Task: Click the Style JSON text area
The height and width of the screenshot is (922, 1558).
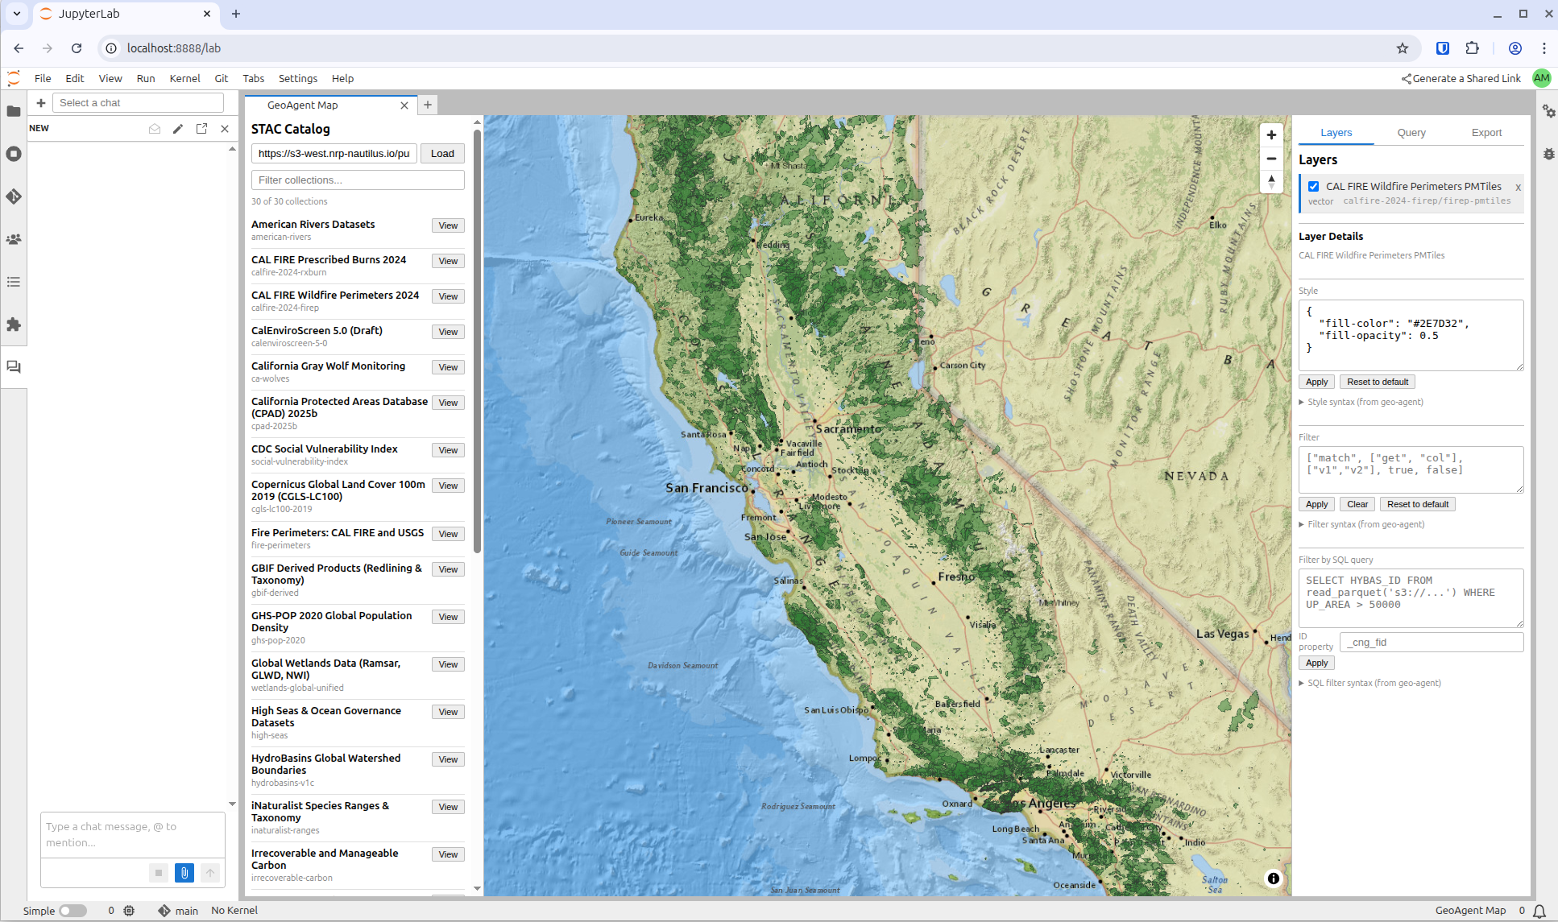Action: point(1411,335)
